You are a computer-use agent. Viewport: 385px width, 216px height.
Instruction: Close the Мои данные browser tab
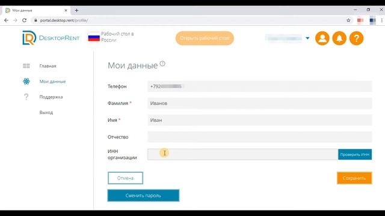point(66,10)
